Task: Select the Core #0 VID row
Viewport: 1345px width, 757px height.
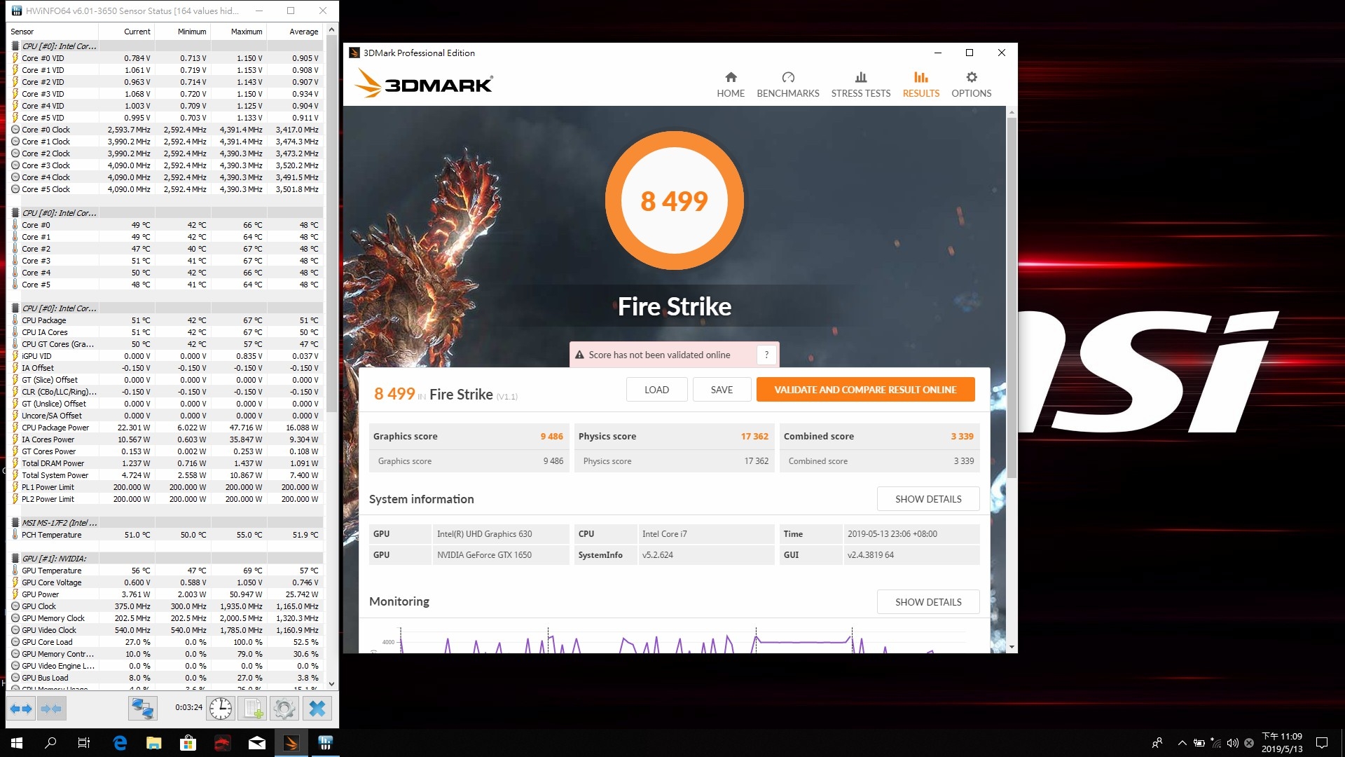Action: (x=166, y=58)
